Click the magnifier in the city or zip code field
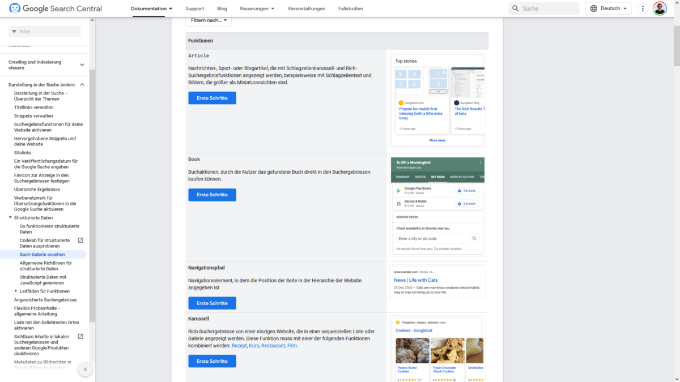Image resolution: width=680 pixels, height=382 pixels. tap(475, 239)
